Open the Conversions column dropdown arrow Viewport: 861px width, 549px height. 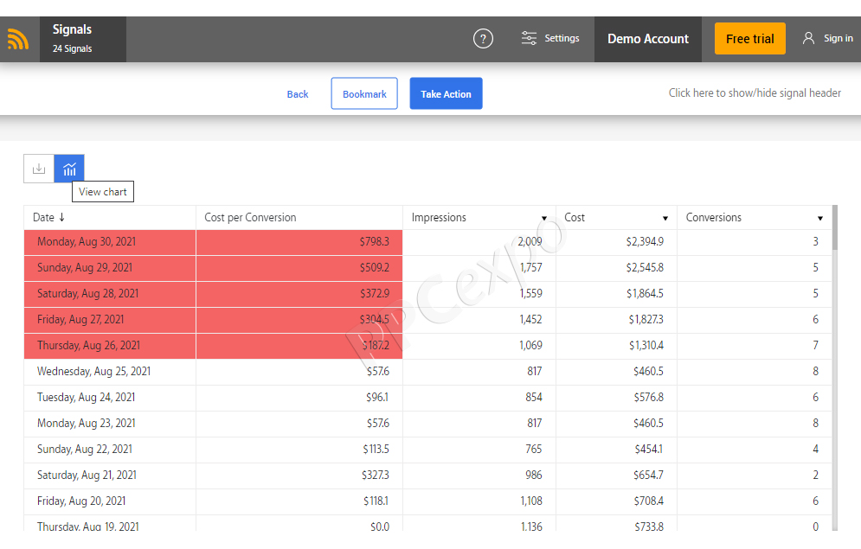click(x=819, y=218)
